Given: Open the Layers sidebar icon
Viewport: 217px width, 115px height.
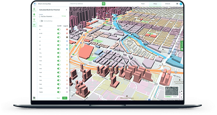Looking at the screenshot, I should 34,15.
